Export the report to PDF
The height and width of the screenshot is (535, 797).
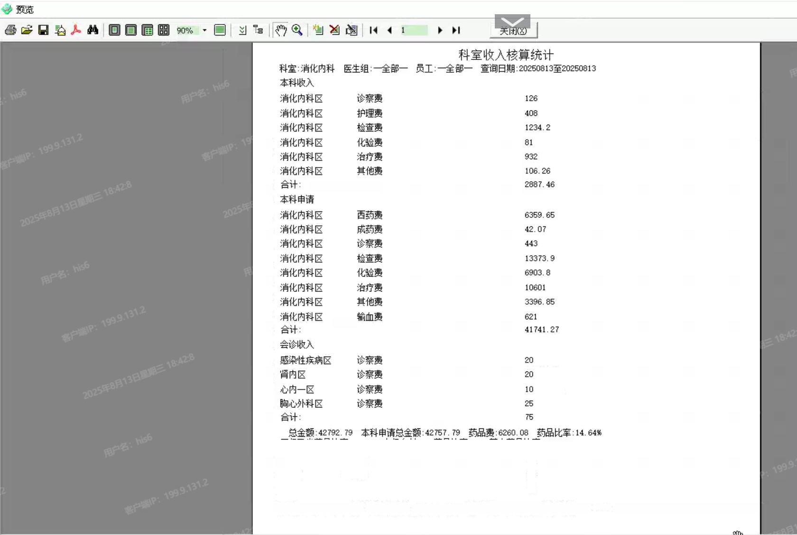pos(76,30)
